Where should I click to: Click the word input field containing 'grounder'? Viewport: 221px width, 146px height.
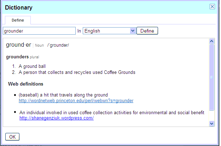click(39, 31)
